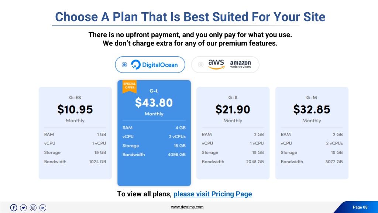Click the Special Offer ribbon badge
This screenshot has height=213, width=378.
pyautogui.click(x=130, y=87)
